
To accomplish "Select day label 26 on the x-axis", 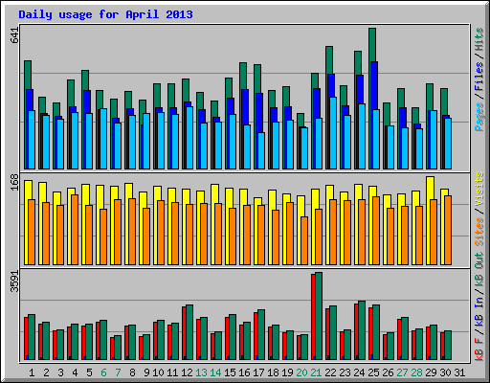I will (x=388, y=372).
